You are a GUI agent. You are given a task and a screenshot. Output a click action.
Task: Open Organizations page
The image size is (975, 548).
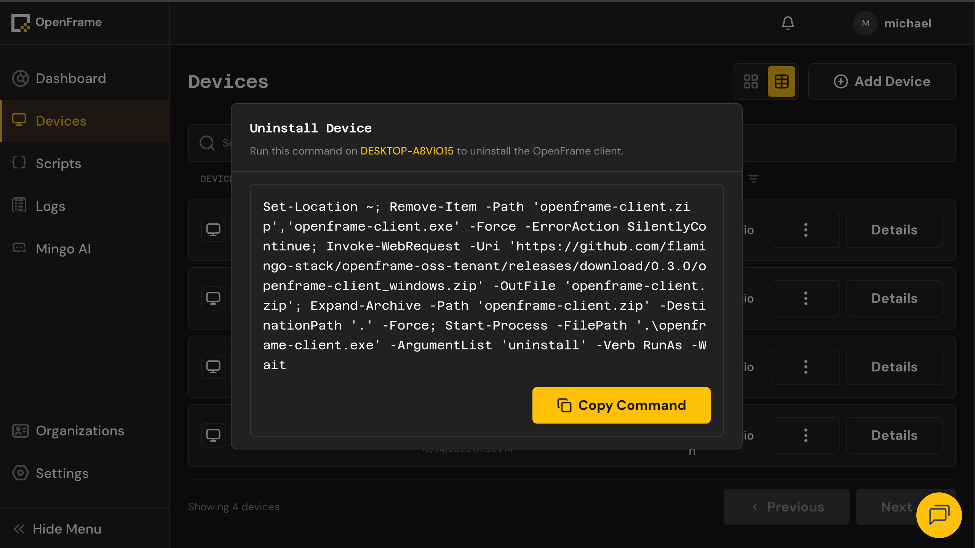[x=85, y=431]
